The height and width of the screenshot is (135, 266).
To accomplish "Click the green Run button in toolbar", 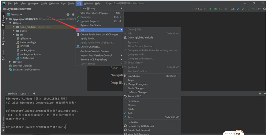I will pyautogui.click(x=210, y=9).
